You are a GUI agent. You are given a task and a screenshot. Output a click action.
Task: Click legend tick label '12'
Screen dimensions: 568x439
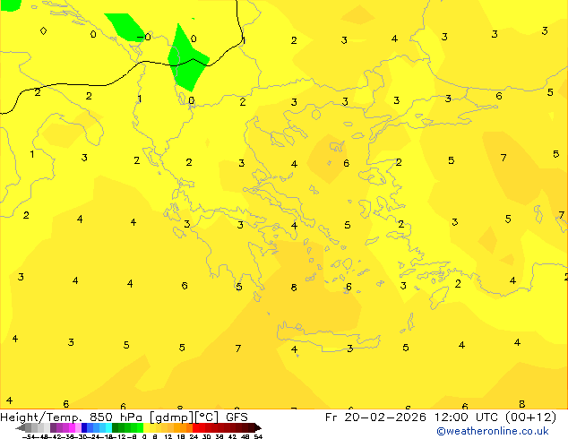(168, 436)
